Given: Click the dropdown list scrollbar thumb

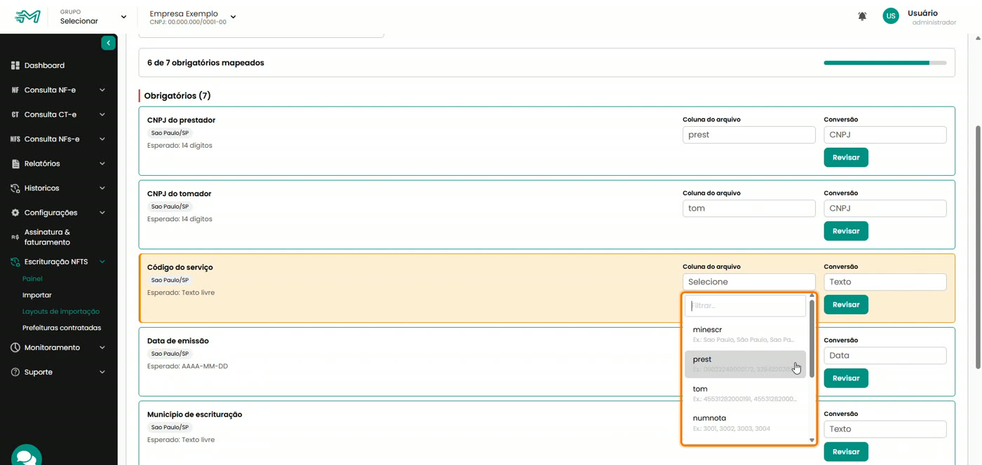Looking at the screenshot, I should tap(812, 339).
